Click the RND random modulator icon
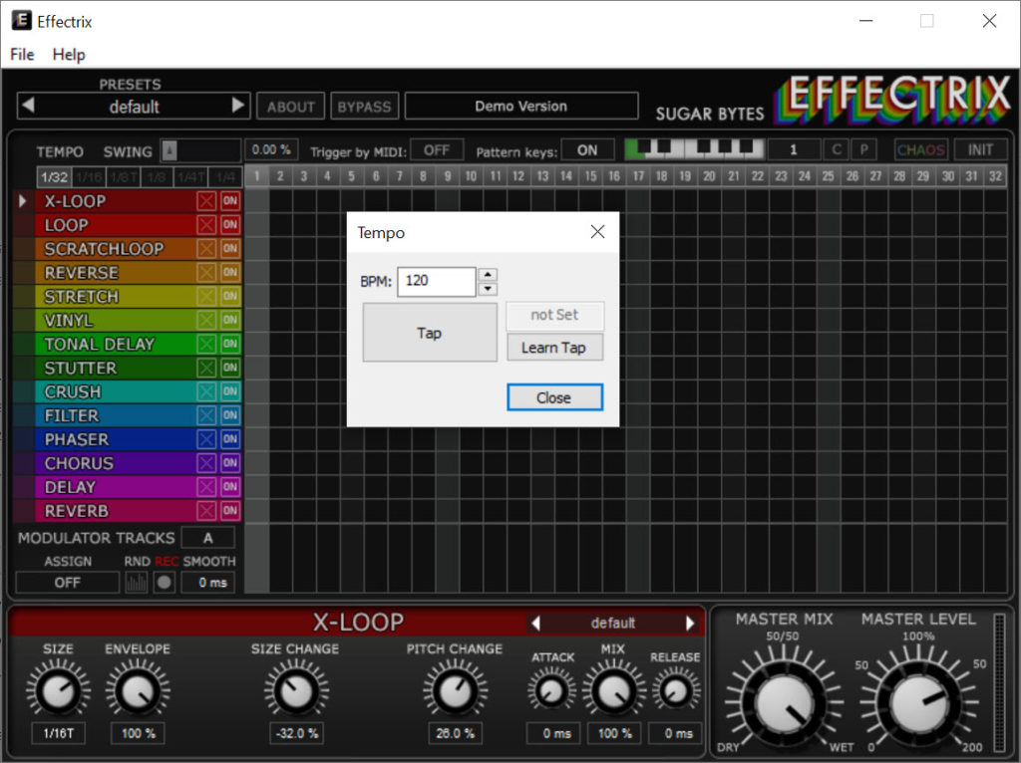The height and width of the screenshot is (763, 1021). click(x=137, y=583)
